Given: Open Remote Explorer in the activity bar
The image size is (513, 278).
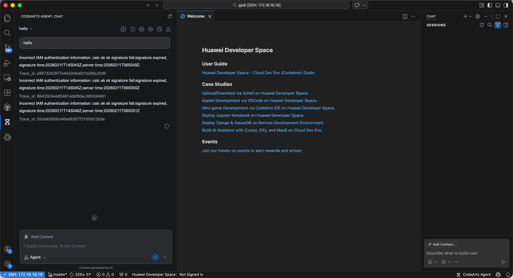Looking at the screenshot, I should pos(7,78).
